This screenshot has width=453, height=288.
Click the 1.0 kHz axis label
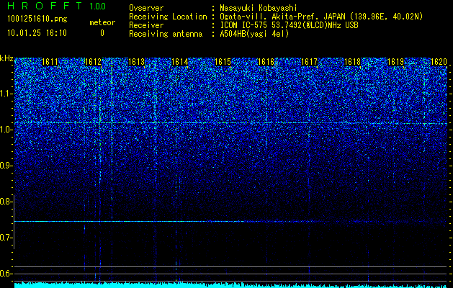tap(5, 130)
